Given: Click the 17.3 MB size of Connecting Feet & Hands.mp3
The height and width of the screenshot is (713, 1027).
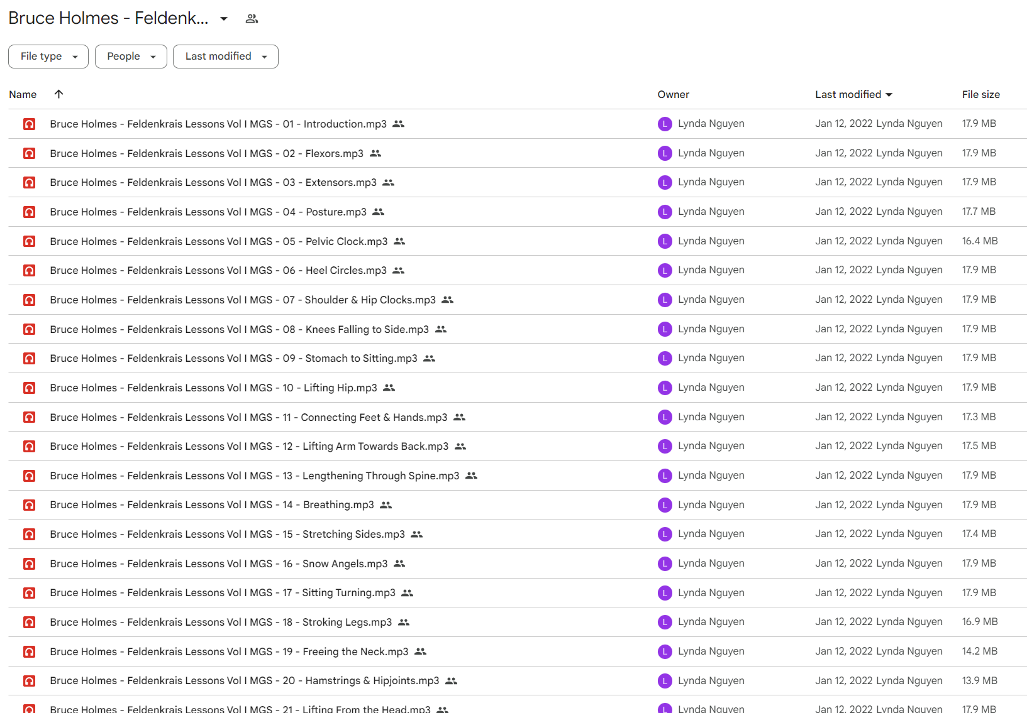Looking at the screenshot, I should click(x=979, y=417).
